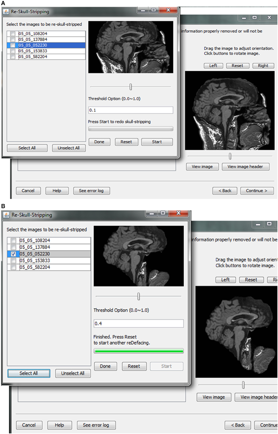The height and width of the screenshot is (434, 278).
Task: Click Done in panel B dialog
Action: pyautogui.click(x=105, y=366)
